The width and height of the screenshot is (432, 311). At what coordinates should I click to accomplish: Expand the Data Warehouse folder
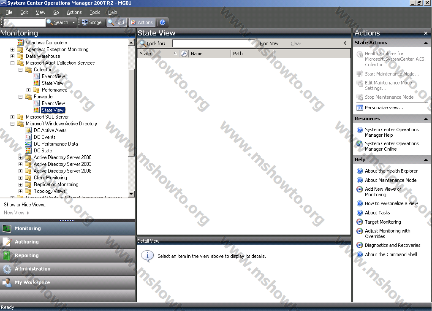[12, 56]
